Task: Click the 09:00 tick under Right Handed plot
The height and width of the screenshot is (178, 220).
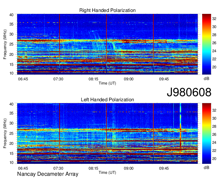Action: pyautogui.click(x=129, y=79)
